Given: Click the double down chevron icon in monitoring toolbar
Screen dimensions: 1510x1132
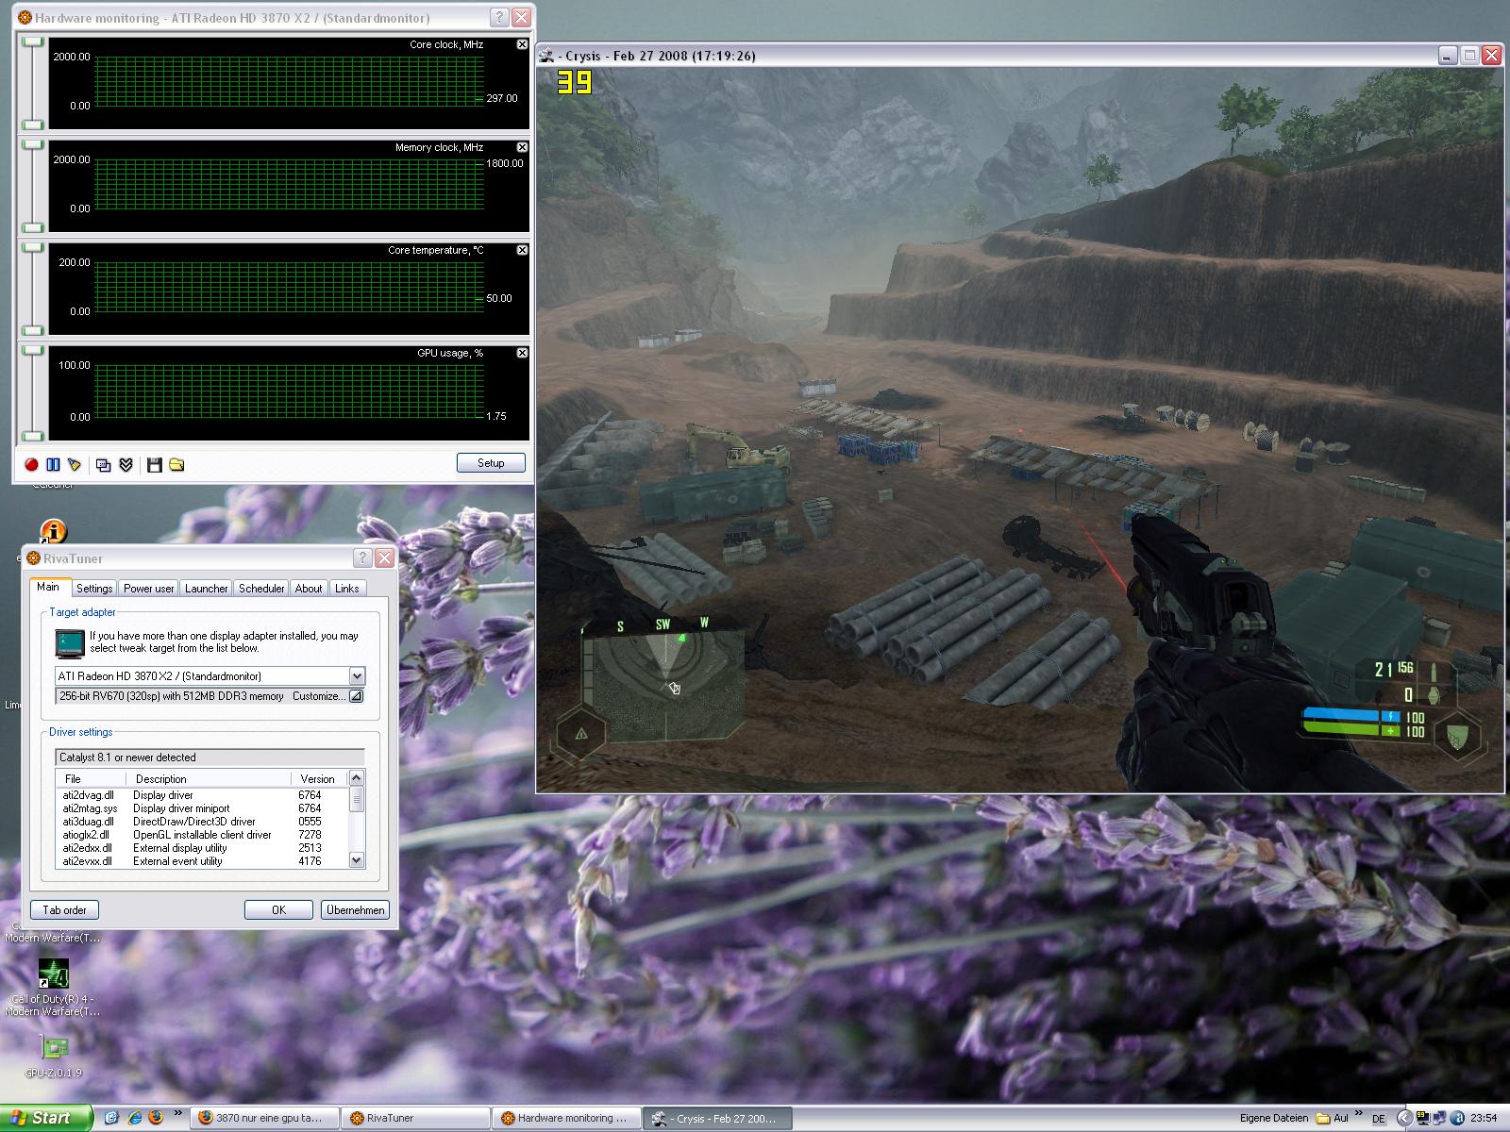Looking at the screenshot, I should (126, 465).
